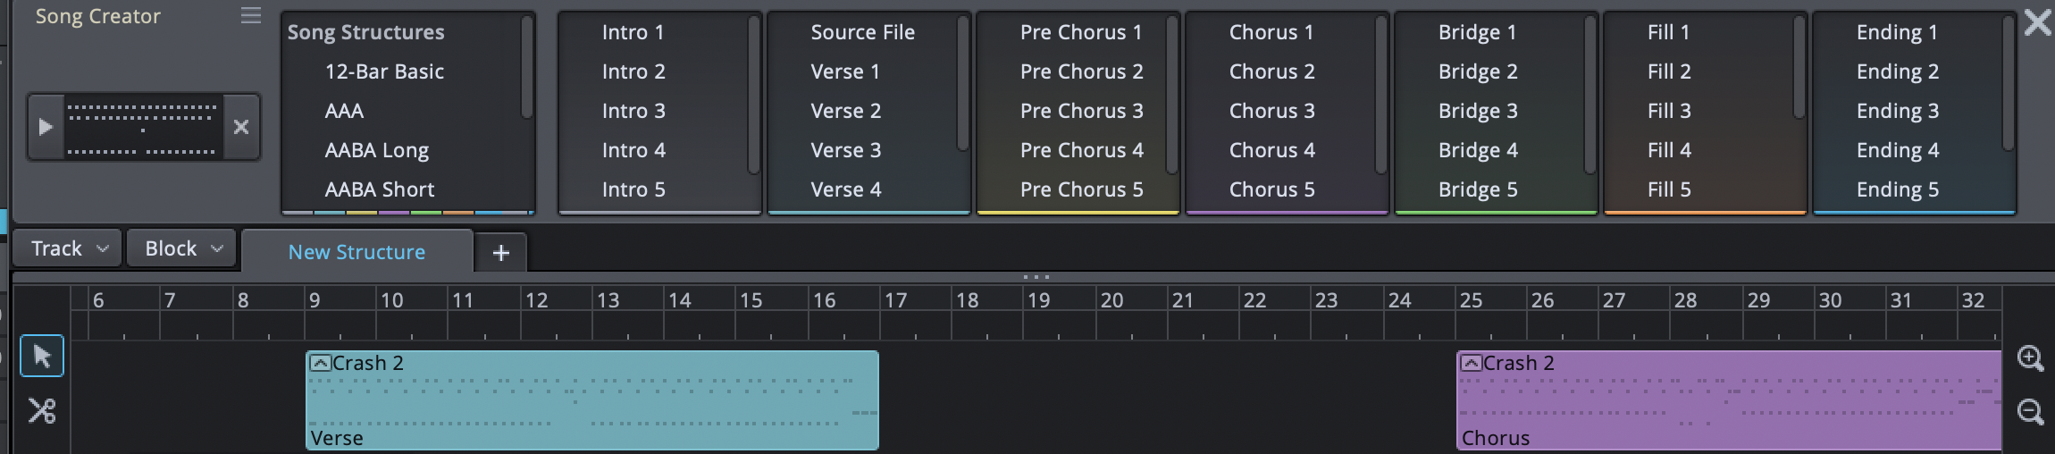Open the Song Creator hamburger menu

click(251, 16)
